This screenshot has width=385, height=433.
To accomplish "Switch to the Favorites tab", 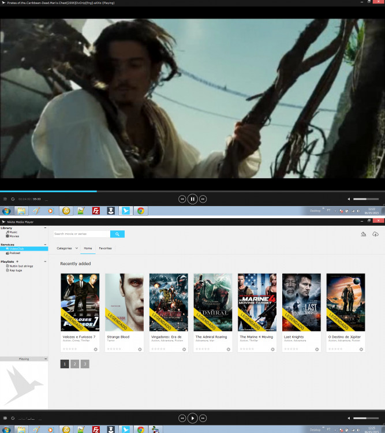I will (105, 248).
